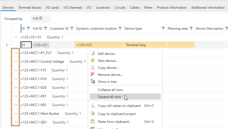Expand the =123+MCC1-Q01 group row
Image resolution: width=228 pixels, height=129 pixels.
[16, 122]
